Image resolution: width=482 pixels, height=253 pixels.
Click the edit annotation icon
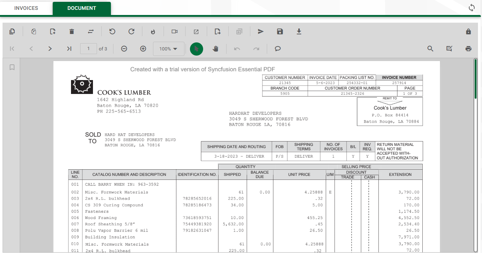click(449, 49)
